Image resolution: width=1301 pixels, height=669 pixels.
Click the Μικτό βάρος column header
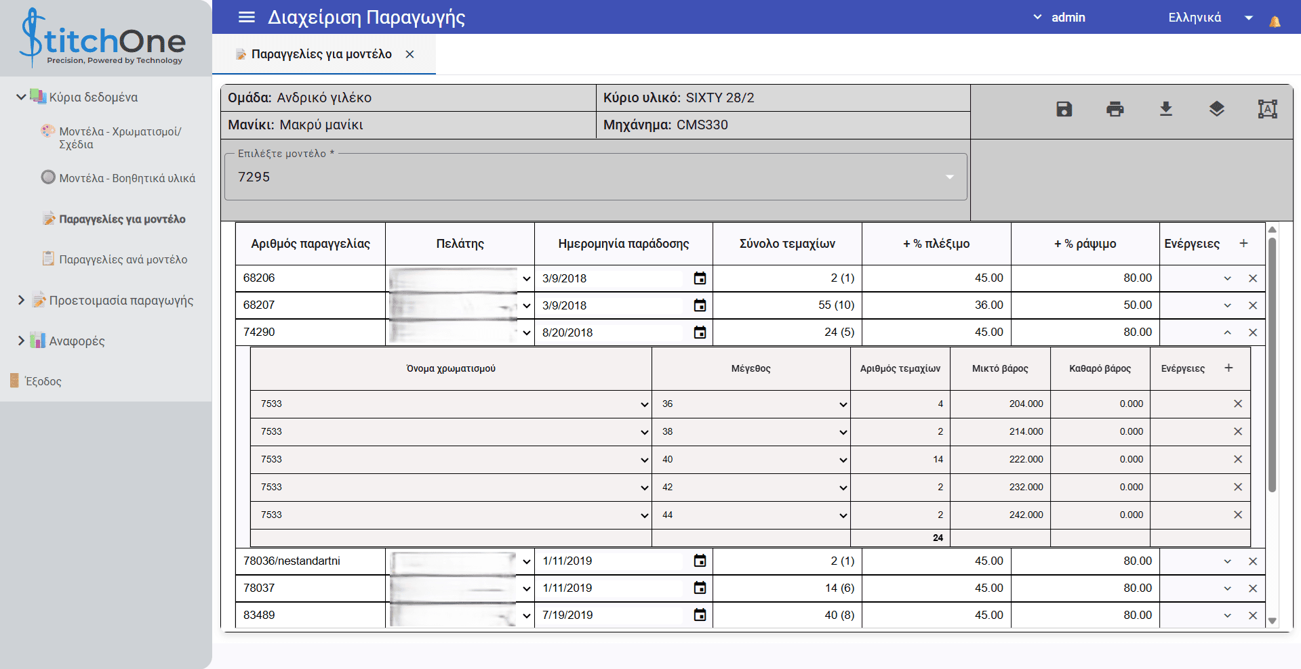(x=1000, y=368)
